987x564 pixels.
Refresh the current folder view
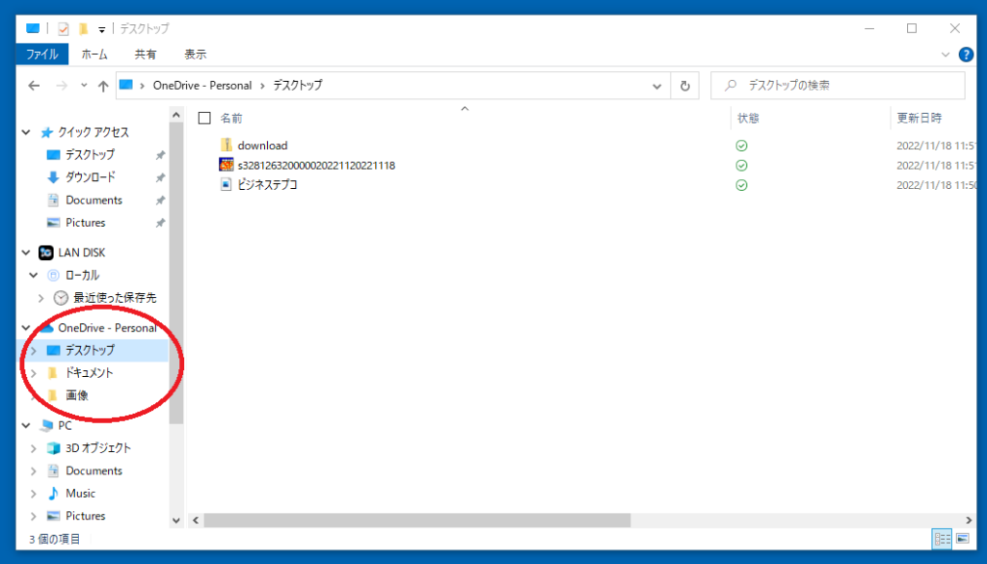685,86
